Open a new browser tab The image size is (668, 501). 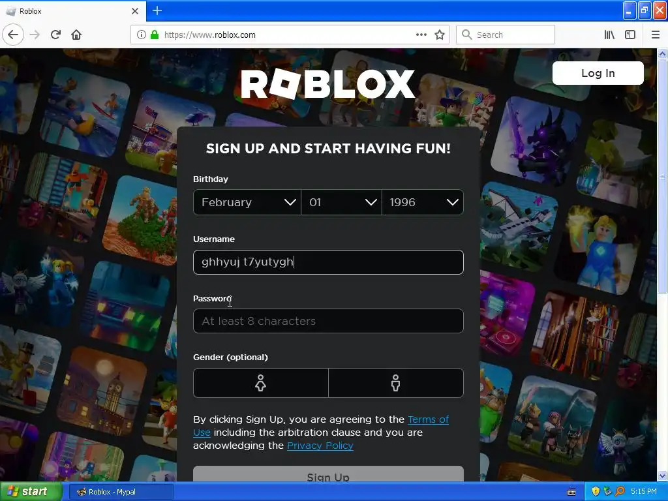157,10
